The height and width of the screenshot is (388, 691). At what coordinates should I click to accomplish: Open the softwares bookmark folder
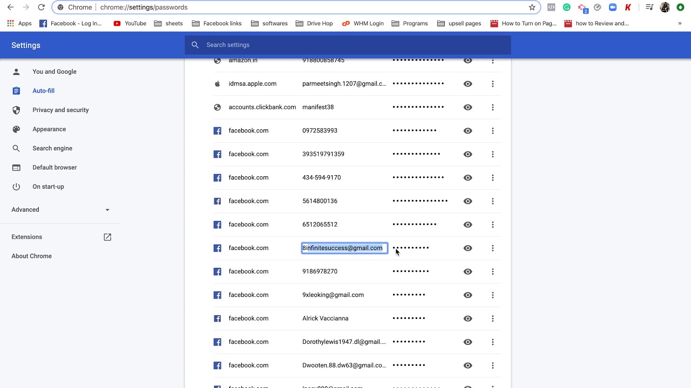coord(269,24)
